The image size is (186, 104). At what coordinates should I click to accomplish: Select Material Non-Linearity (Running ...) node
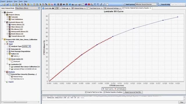click(24, 74)
